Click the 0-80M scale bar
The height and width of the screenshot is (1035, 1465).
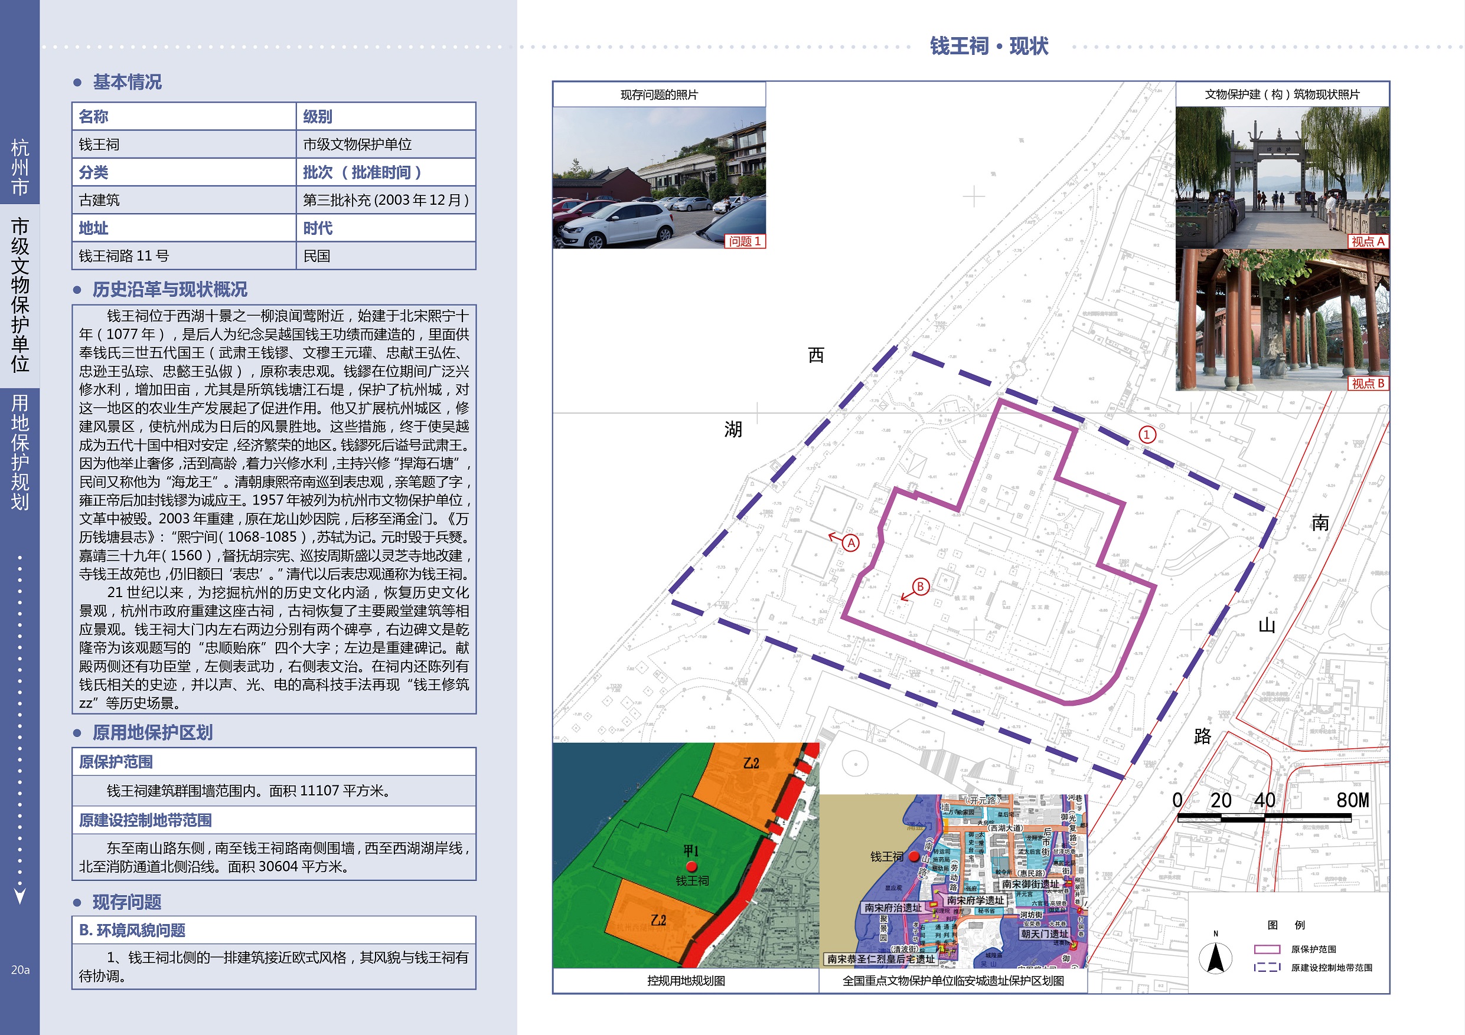1264,817
